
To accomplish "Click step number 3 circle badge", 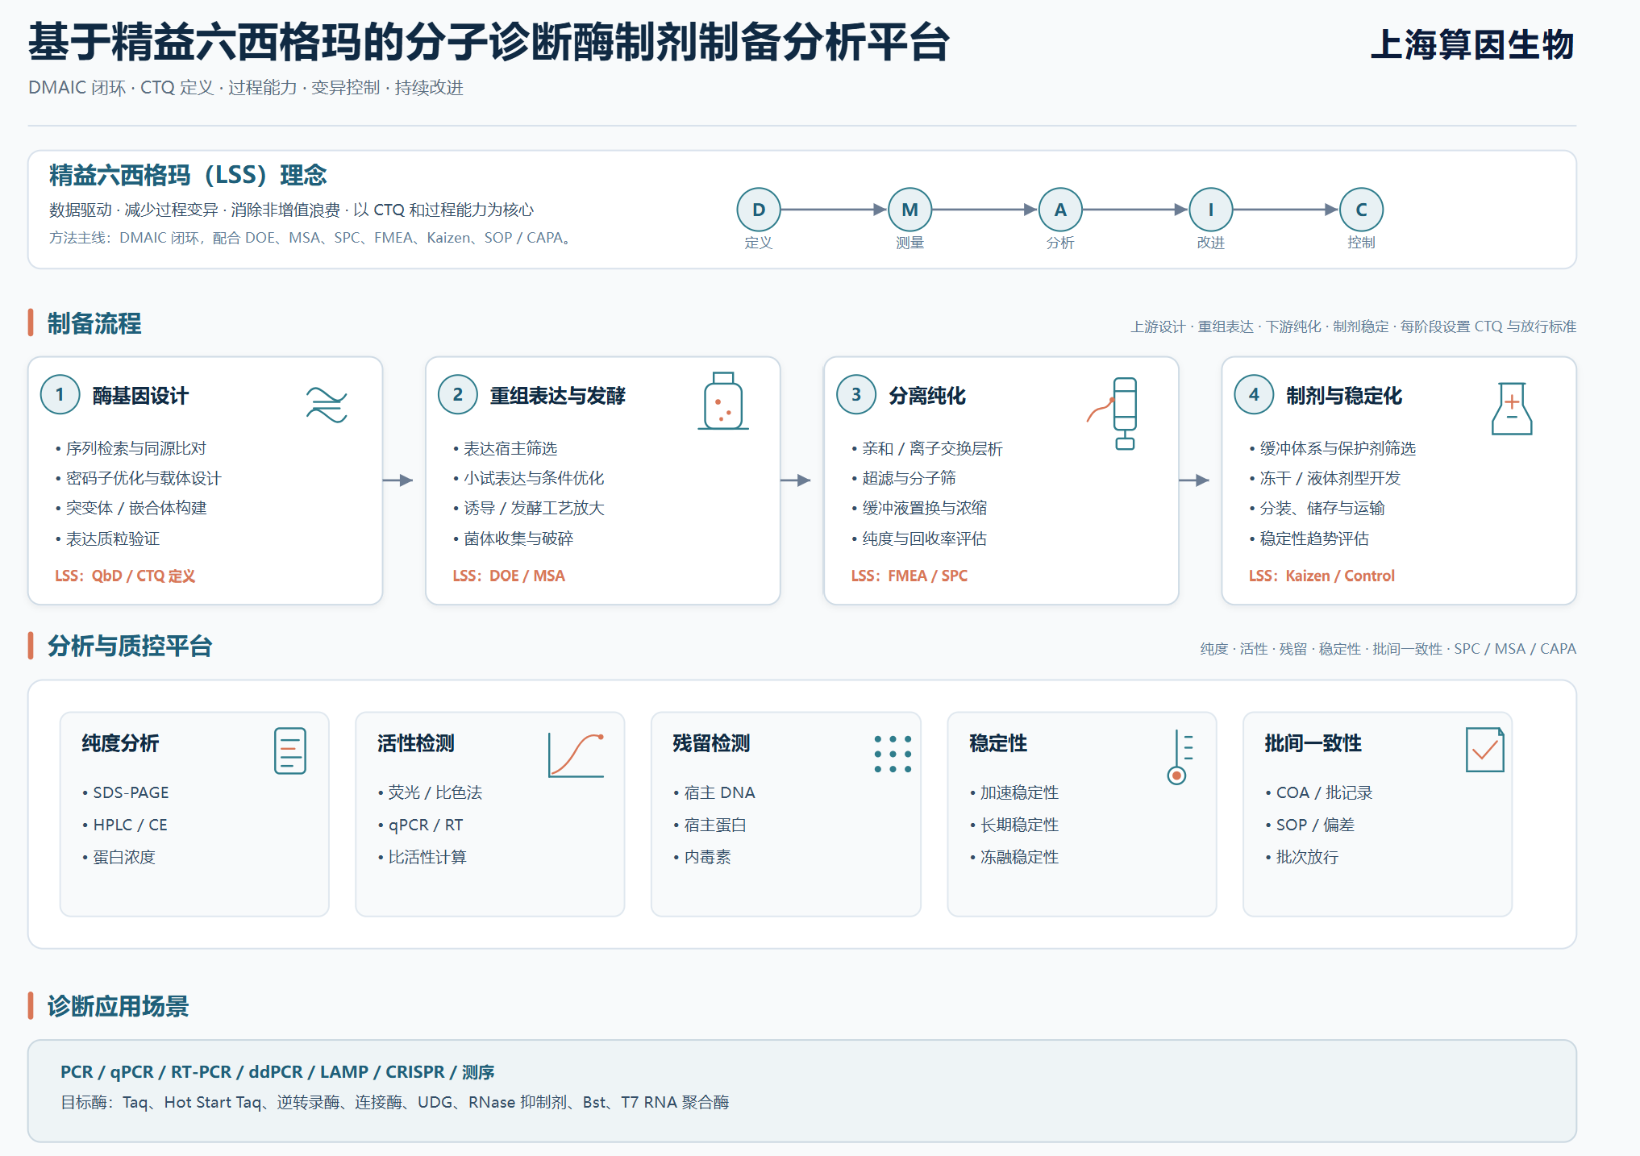I will point(856,395).
